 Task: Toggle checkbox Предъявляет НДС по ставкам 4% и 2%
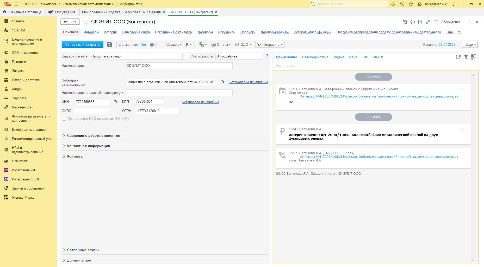point(64,119)
